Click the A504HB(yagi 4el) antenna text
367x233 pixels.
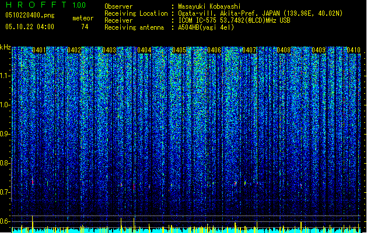(x=206, y=27)
